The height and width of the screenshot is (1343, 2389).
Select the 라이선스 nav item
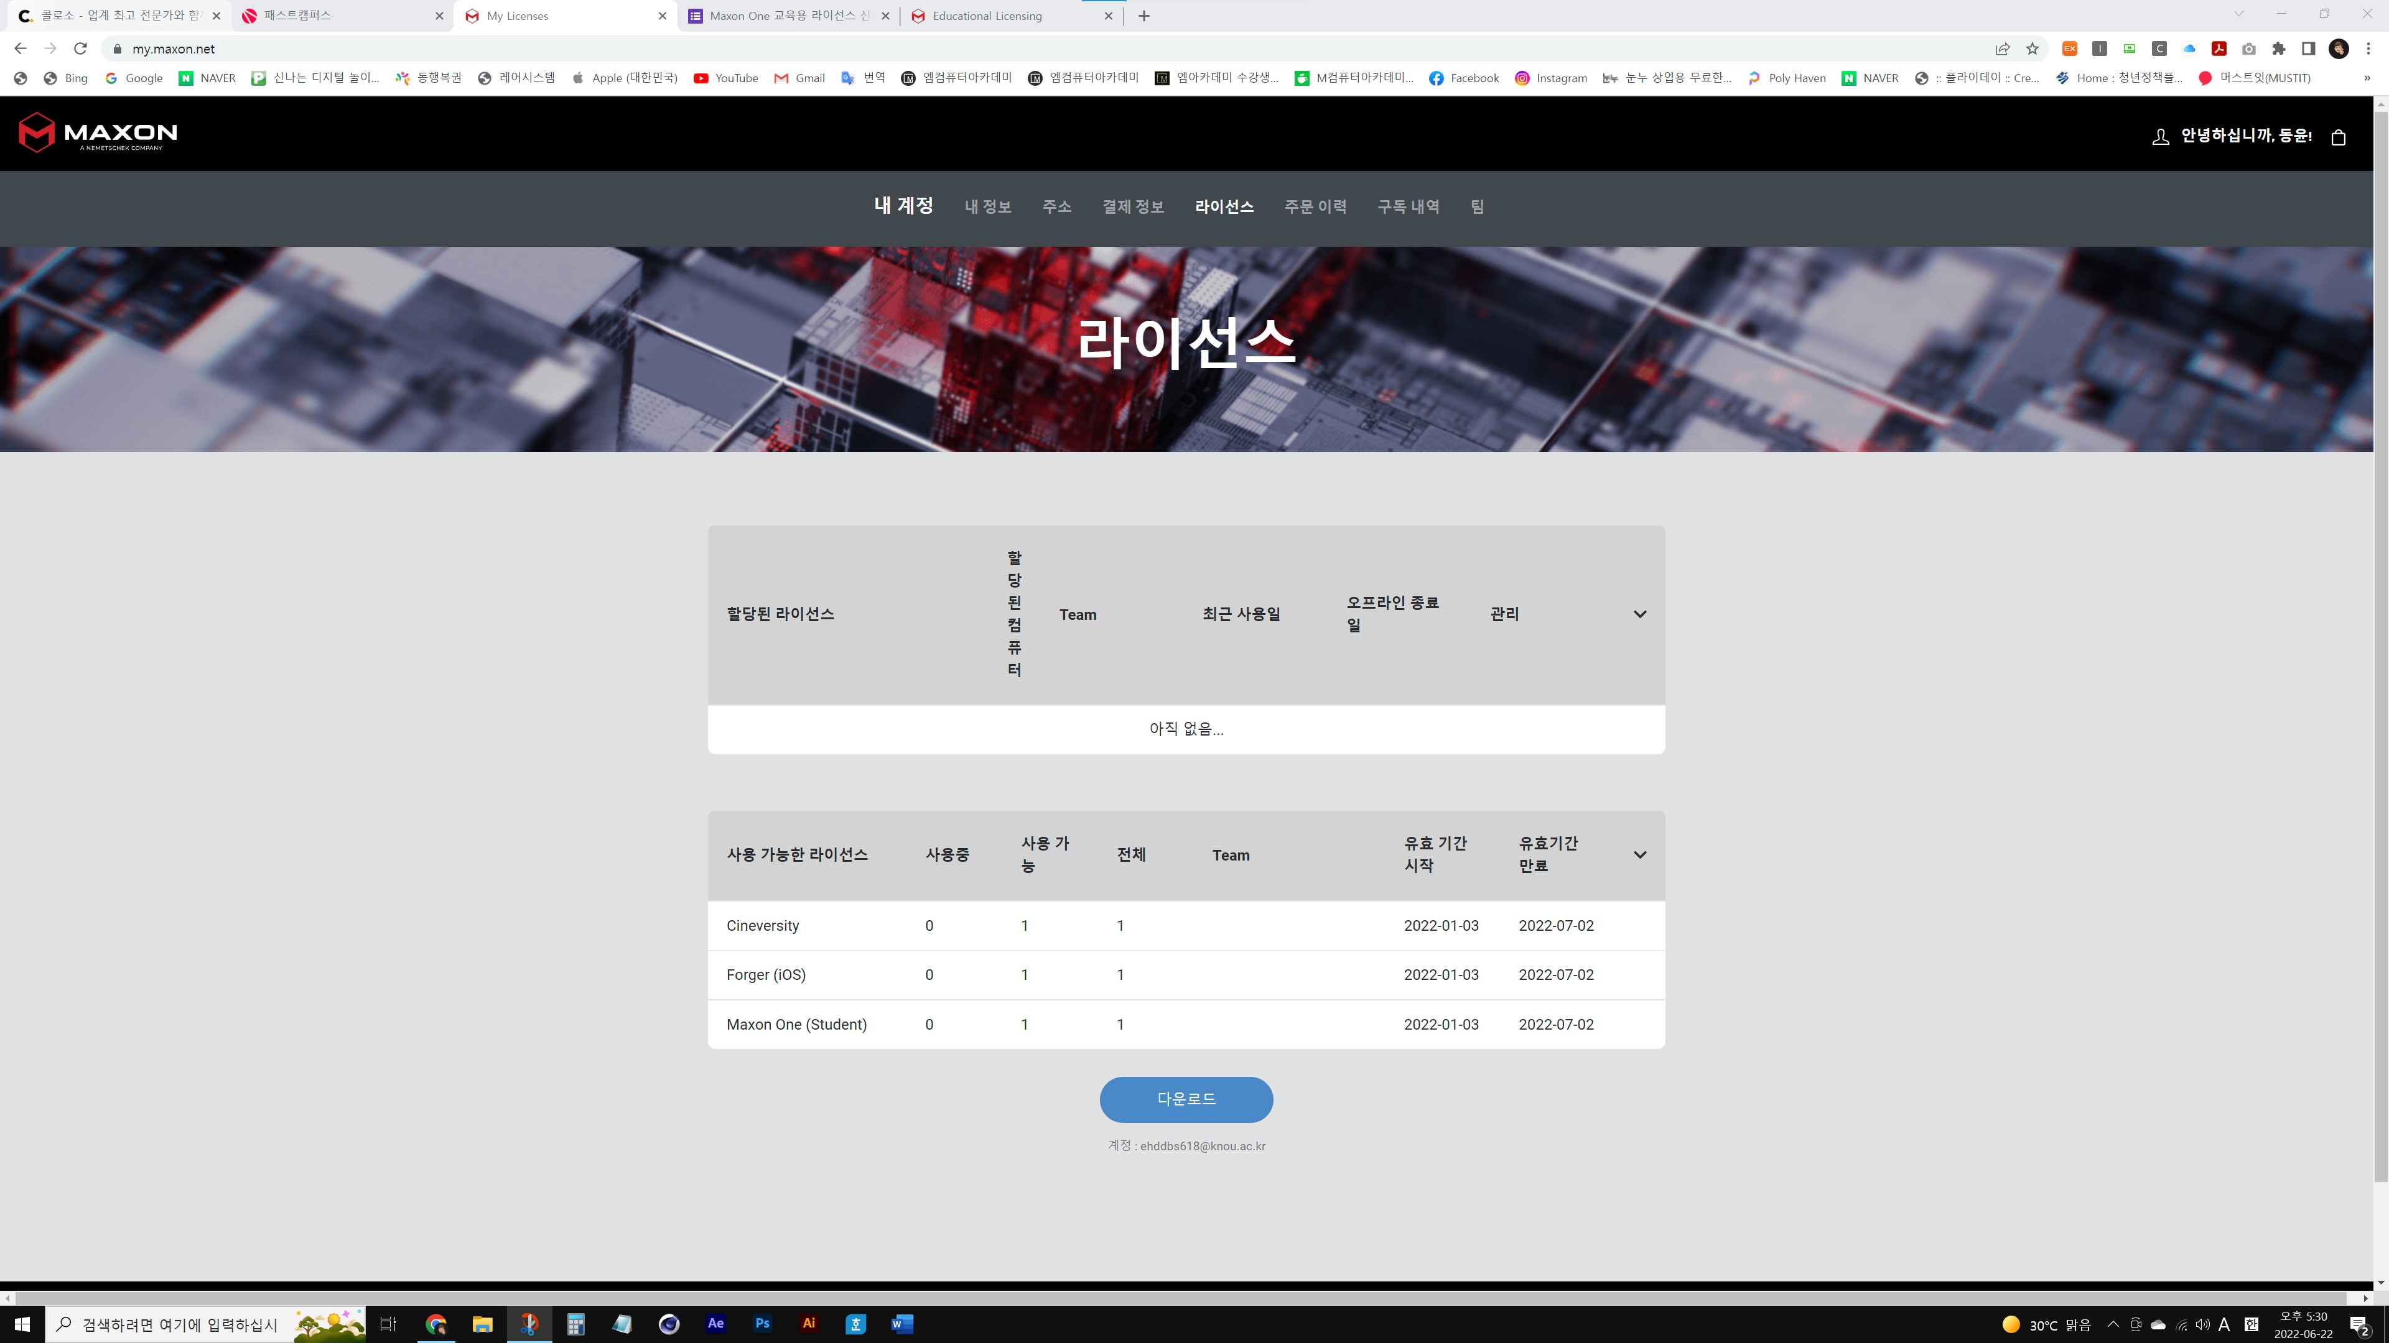tap(1224, 206)
